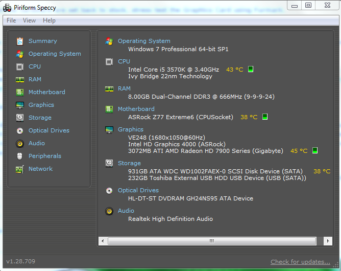Click the Peripherals mouse icon in sidebar
Viewport: 341px width, 271px height.
click(x=20, y=156)
